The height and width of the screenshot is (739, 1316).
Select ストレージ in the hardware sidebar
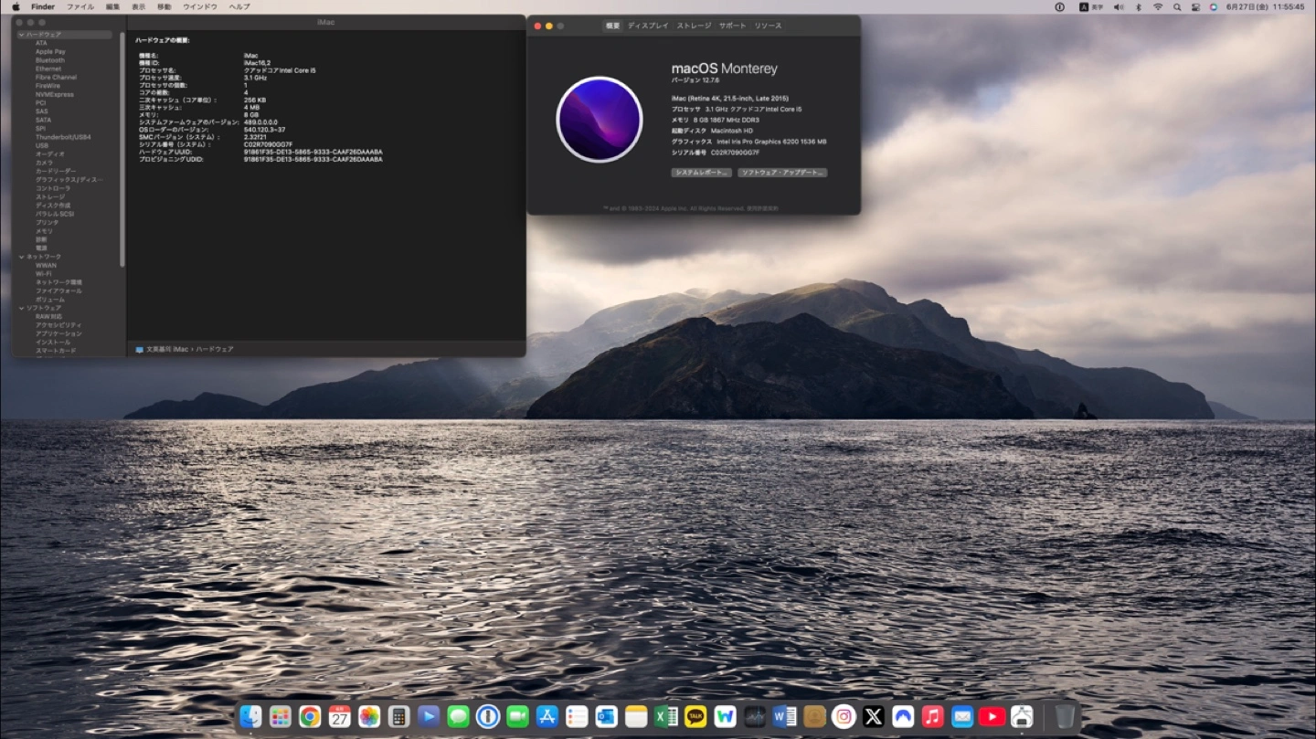click(50, 196)
